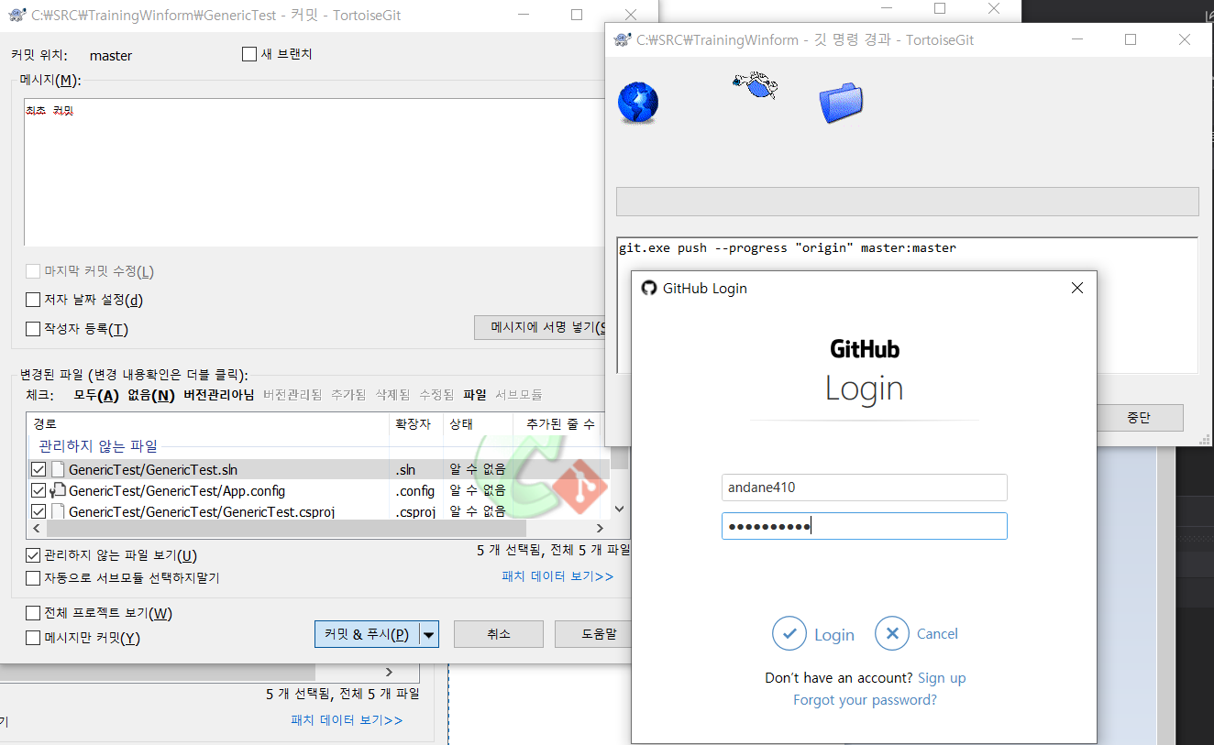The width and height of the screenshot is (1214, 745).
Task: Uncheck the GenericTest.sln file checkbox
Action: (39, 469)
